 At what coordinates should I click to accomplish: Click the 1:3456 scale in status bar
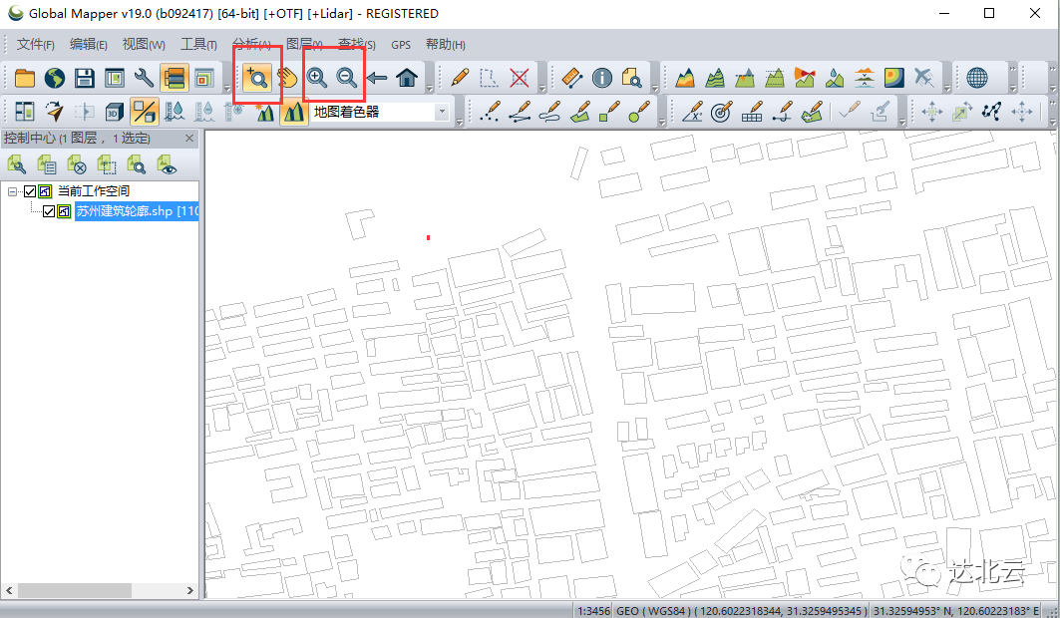[x=593, y=611]
